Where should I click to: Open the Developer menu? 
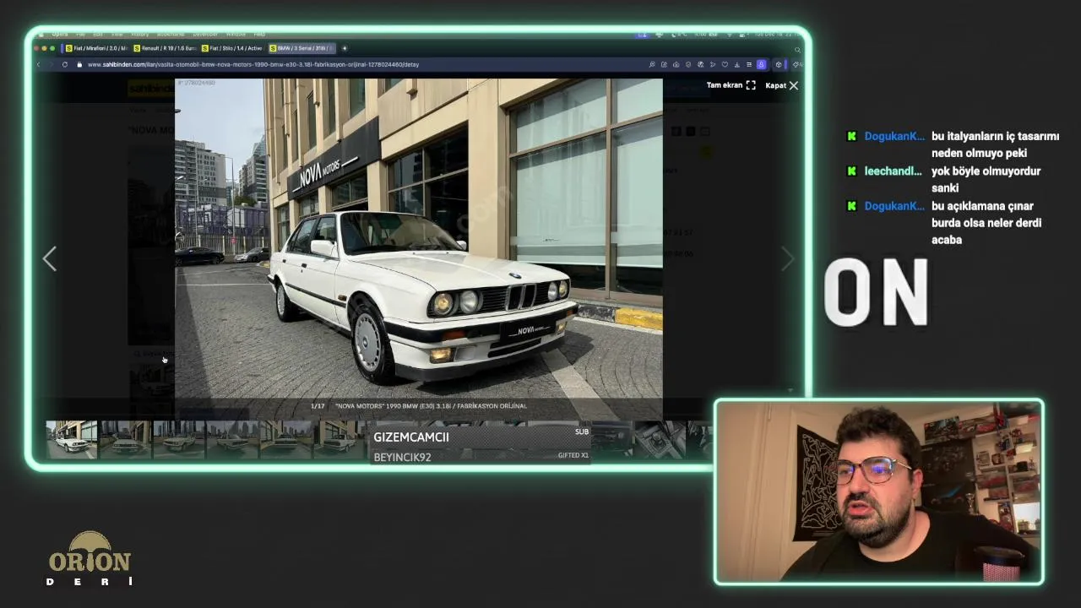pyautogui.click(x=205, y=35)
